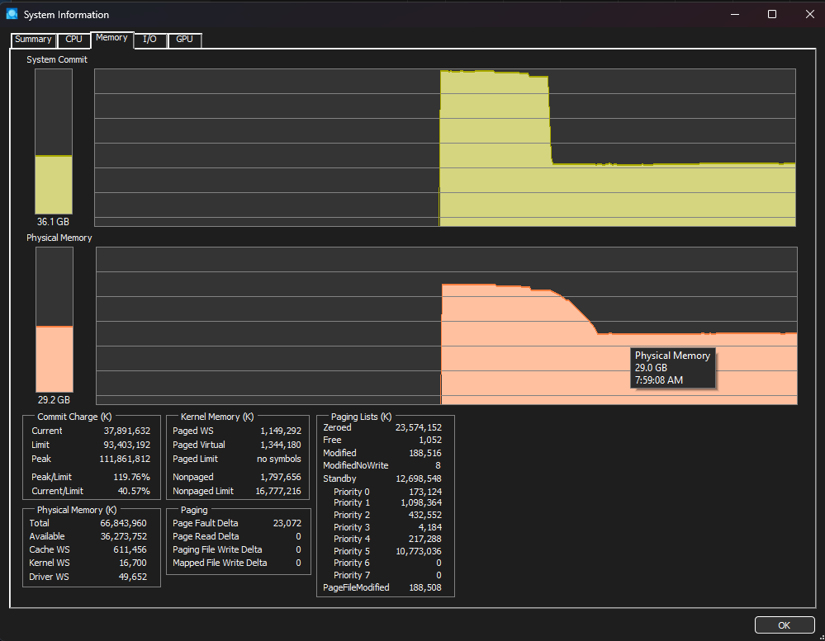Click the Page Fault Delta value 23,072
Viewport: 825px width, 641px height.
[287, 523]
